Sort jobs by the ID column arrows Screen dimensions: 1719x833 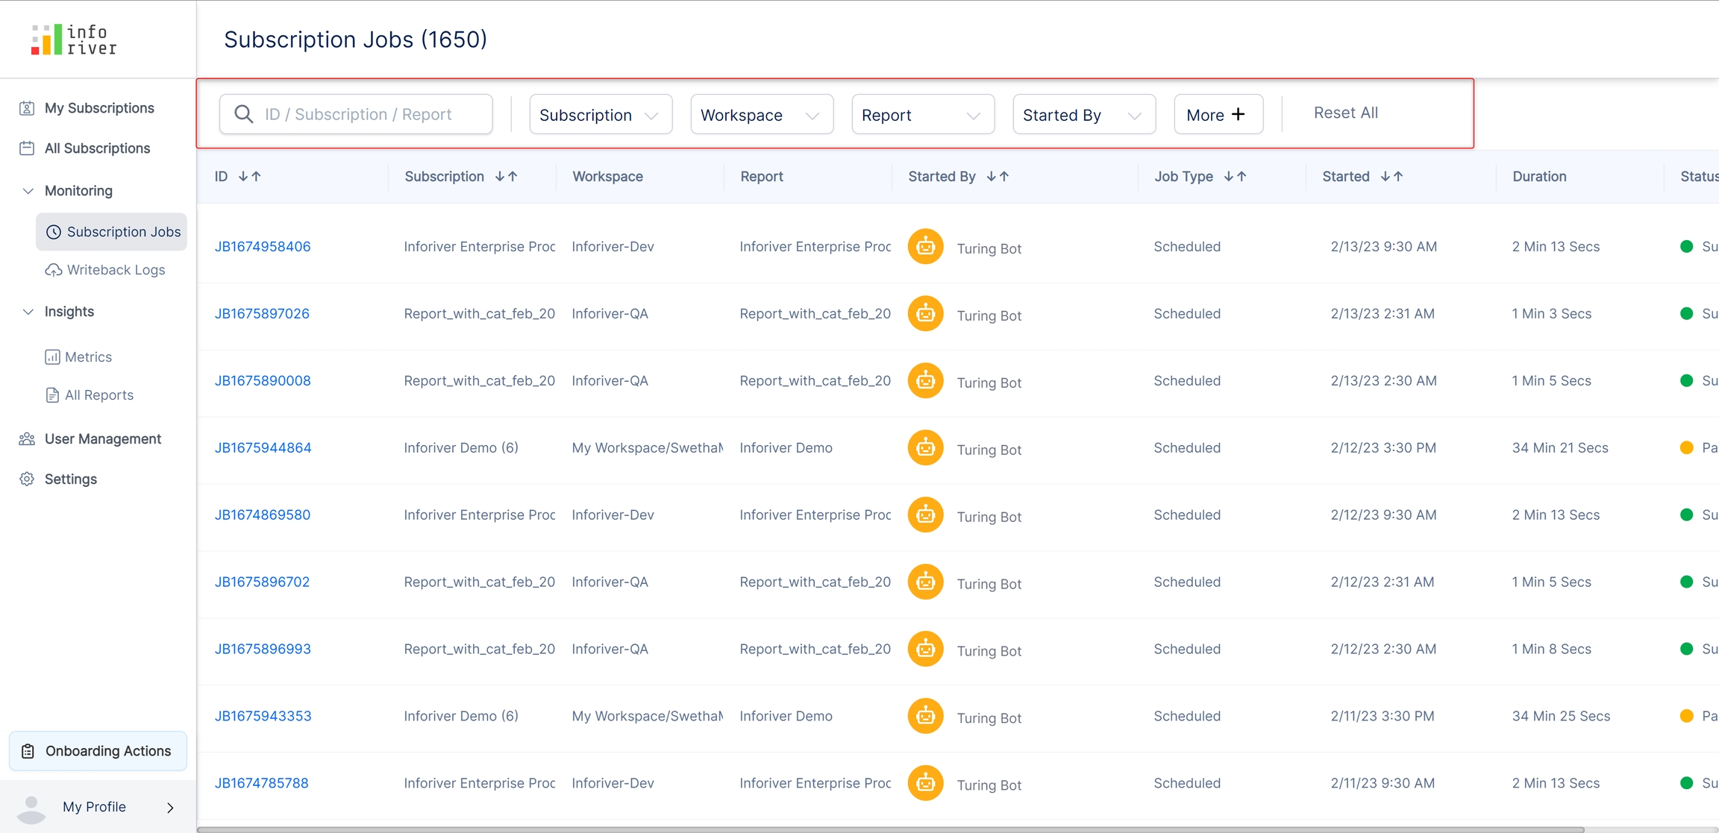pos(249,177)
